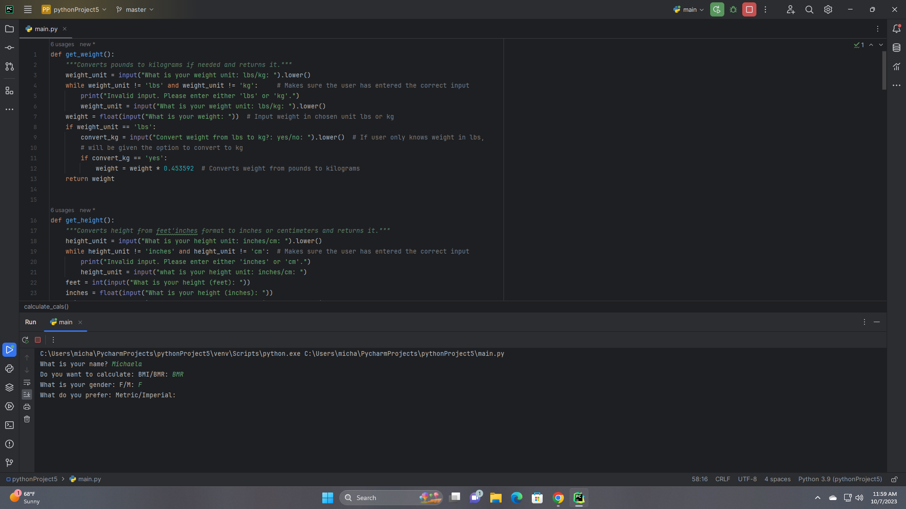Open the Database tool window

[897, 48]
